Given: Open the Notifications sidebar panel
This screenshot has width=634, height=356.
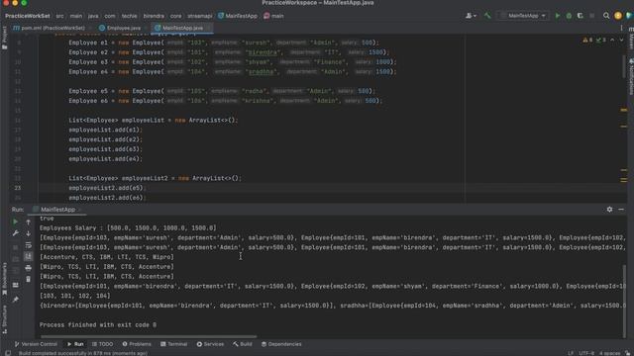Looking at the screenshot, I should click(x=631, y=77).
